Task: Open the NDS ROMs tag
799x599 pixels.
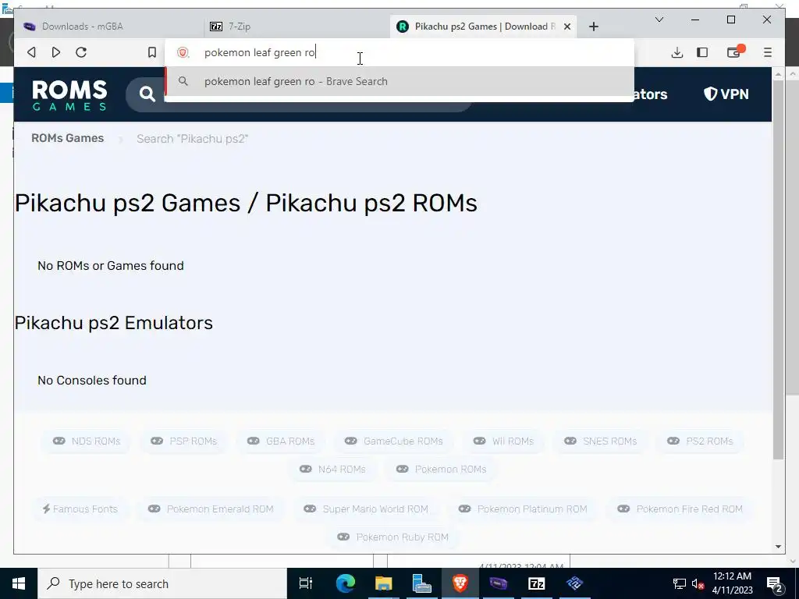Action: [86, 441]
